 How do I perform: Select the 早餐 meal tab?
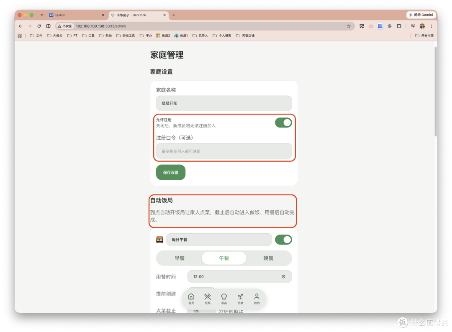click(x=179, y=258)
